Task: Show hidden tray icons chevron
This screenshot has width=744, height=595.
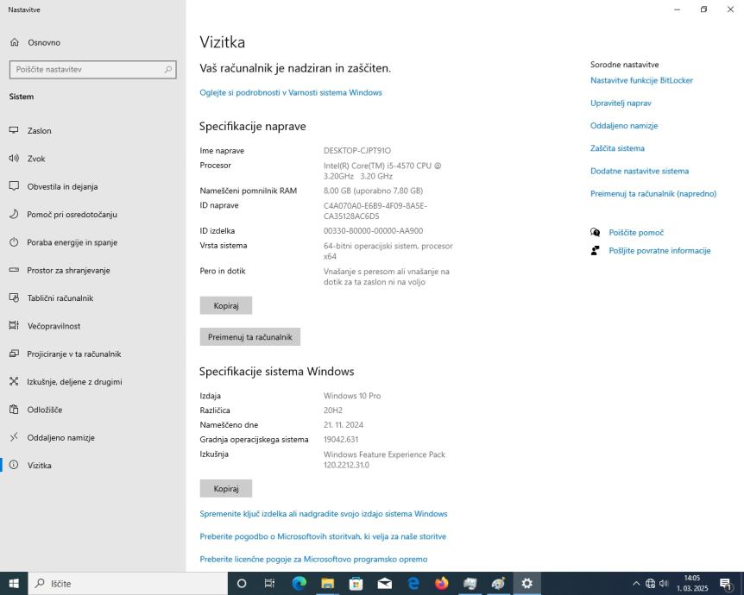Action: (x=636, y=584)
